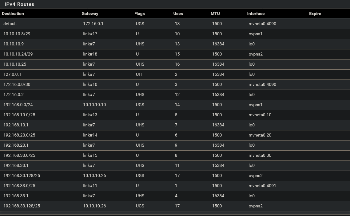Click the Destination column header
Image resolution: width=350 pixels, height=216 pixels.
[13, 13]
